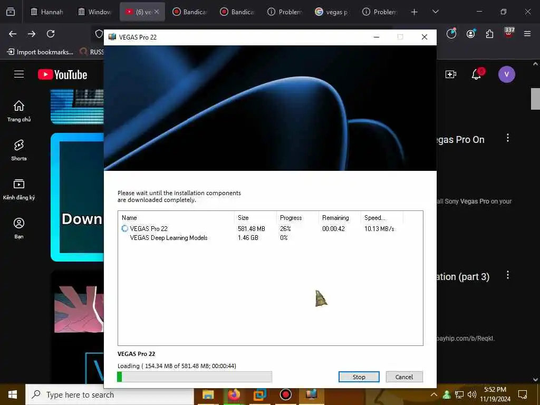
Task: Click the volume speaker tray icon
Action: click(471, 394)
